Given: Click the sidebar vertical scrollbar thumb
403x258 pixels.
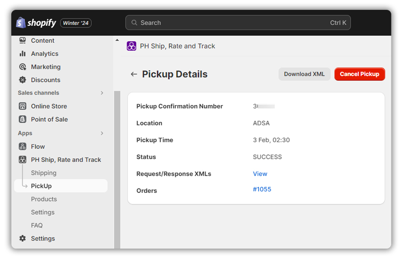Looking at the screenshot, I should pos(117,169).
